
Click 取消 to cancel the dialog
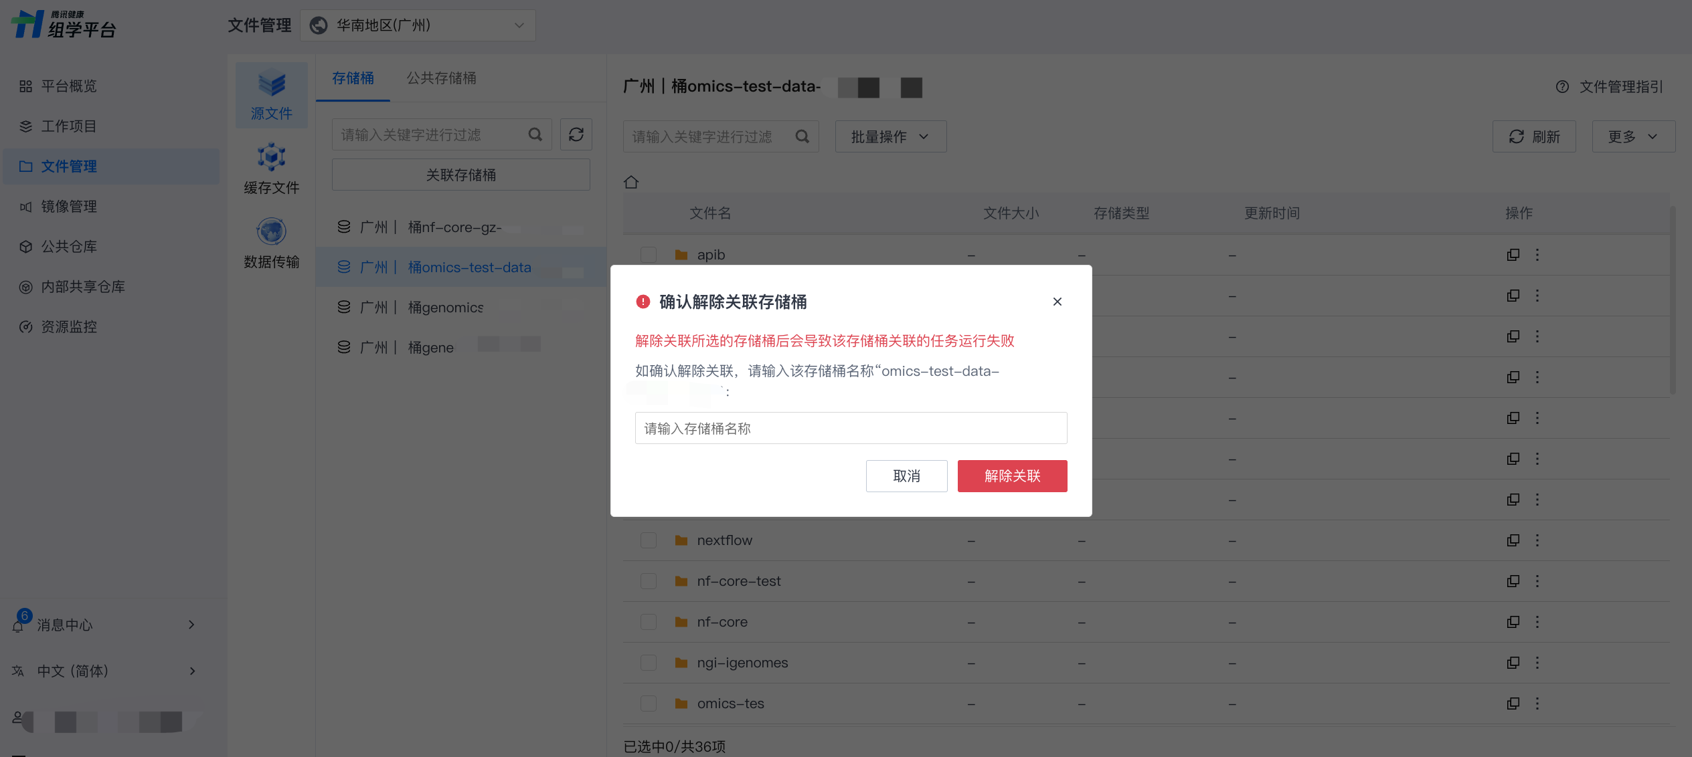[x=906, y=476]
